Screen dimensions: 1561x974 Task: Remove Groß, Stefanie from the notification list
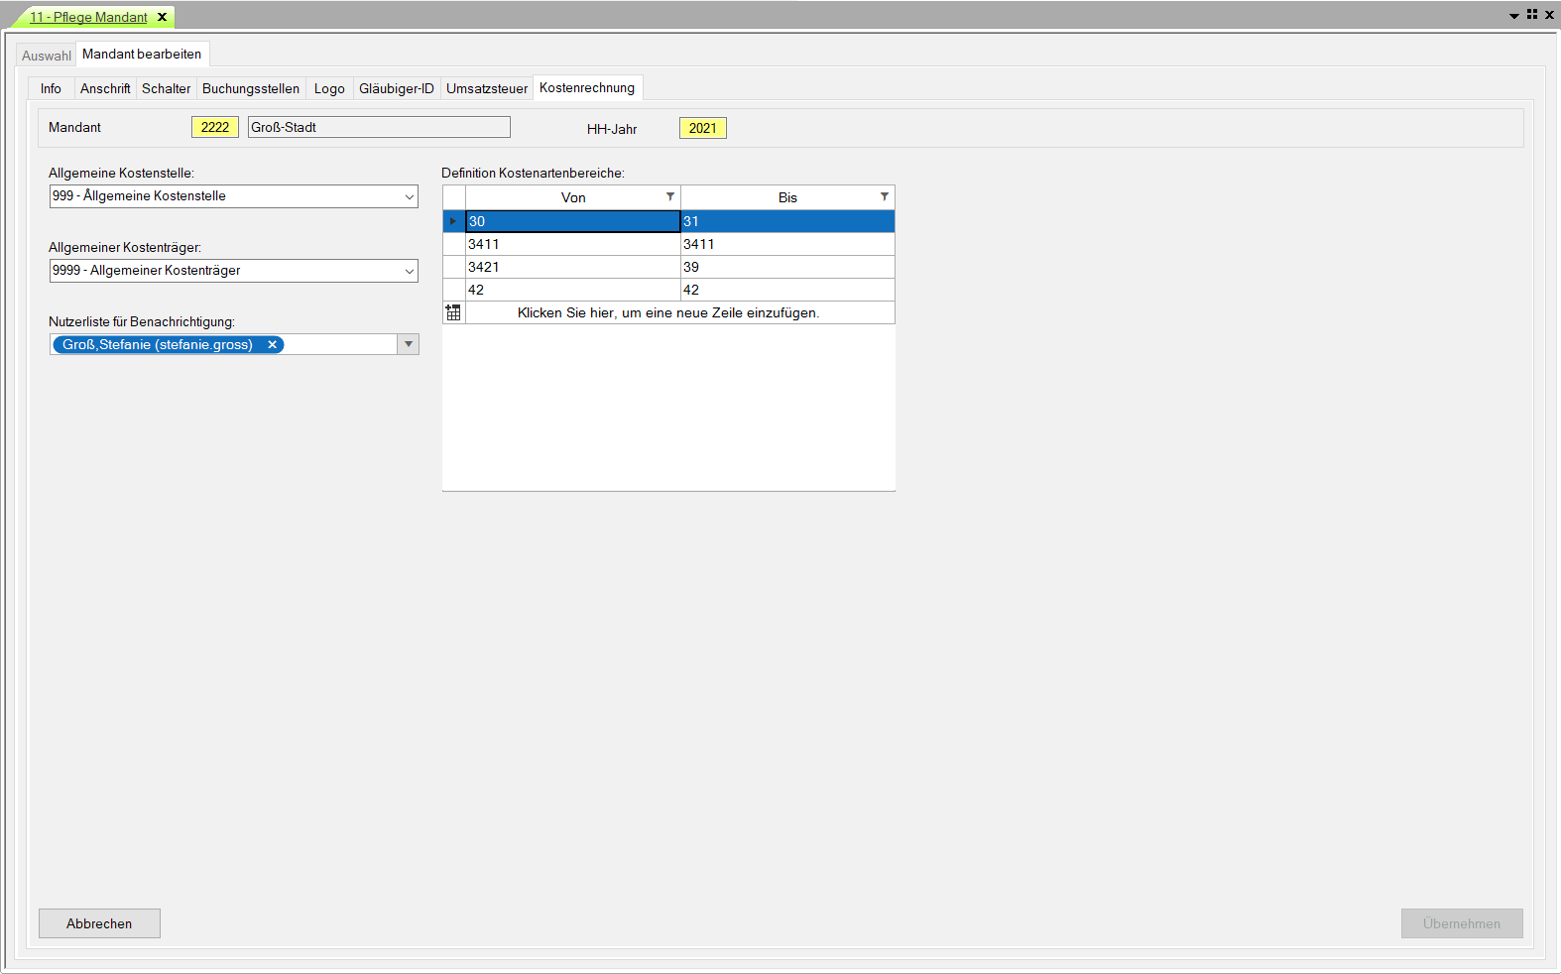[x=272, y=344]
